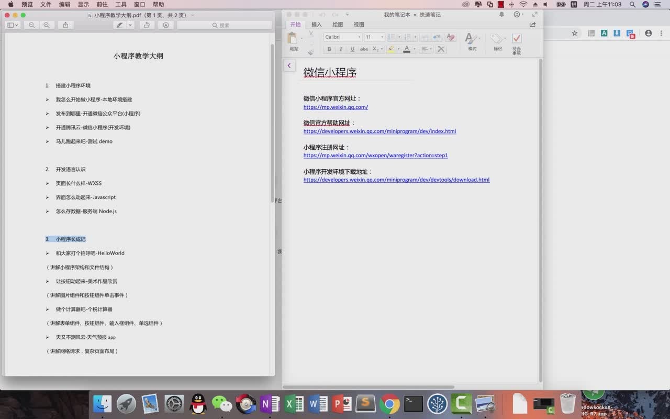Toggle Bold formatting in OneNote
The height and width of the screenshot is (419, 670).
[x=329, y=49]
